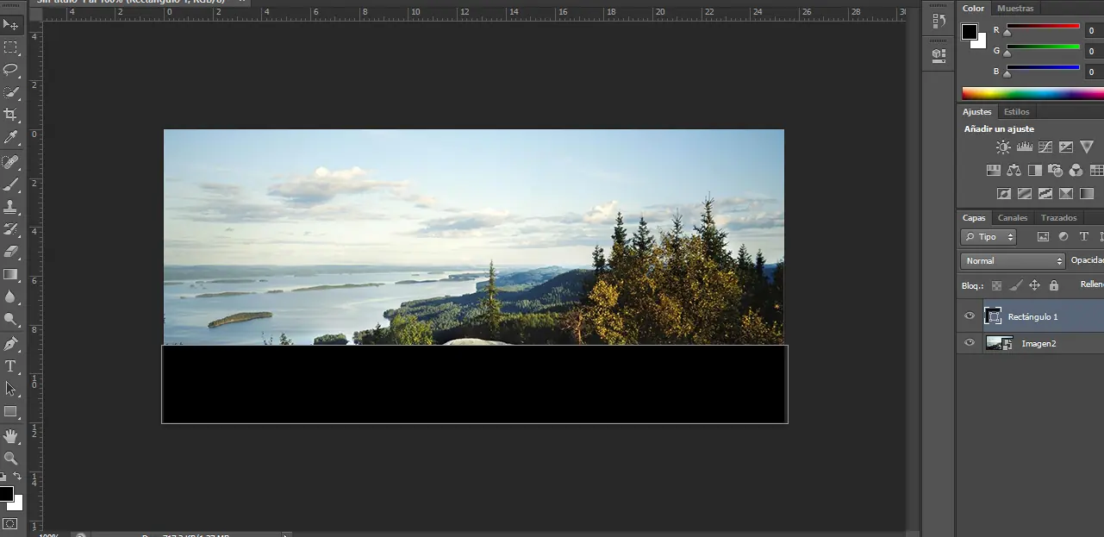Add a Levels adjustment
The width and height of the screenshot is (1104, 537).
pyautogui.click(x=1025, y=147)
